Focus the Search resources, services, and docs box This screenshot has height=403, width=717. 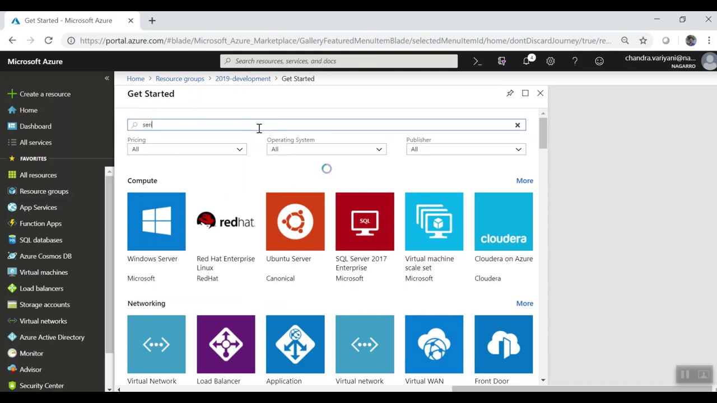[x=339, y=61]
